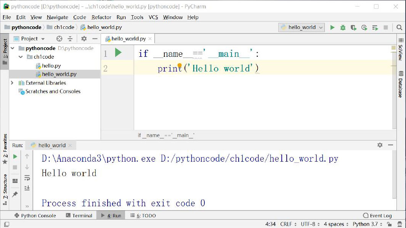Pin the Run tab with pin icon
Viewport: 406px width, 228px height.
click(15, 194)
